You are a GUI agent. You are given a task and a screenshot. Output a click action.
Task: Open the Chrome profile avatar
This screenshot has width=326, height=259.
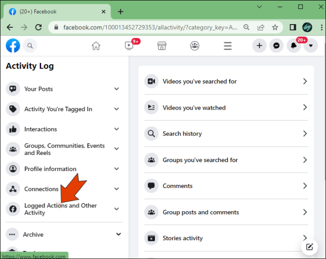point(307,27)
